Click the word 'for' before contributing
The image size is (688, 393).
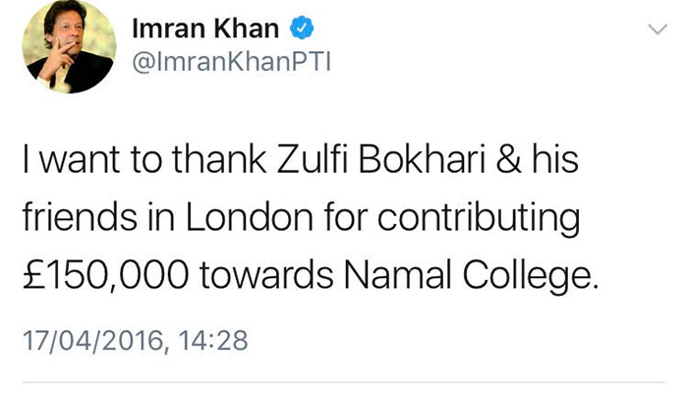[x=345, y=217]
